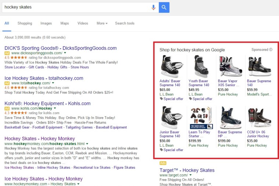Click Special offer tag under Junior Bauer Supreme

click(x=171, y=150)
